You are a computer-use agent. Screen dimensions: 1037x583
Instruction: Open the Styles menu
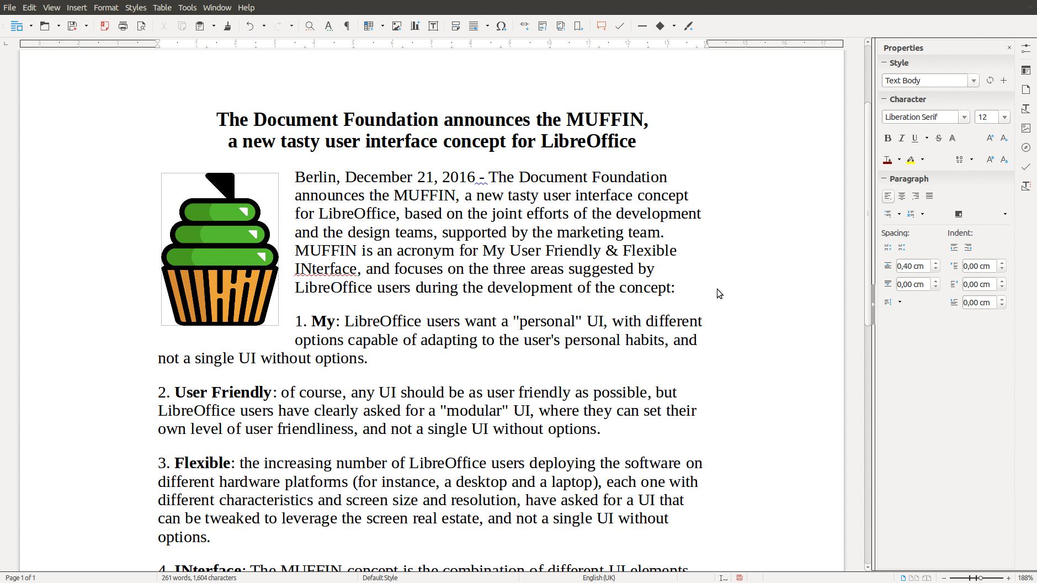coord(136,8)
